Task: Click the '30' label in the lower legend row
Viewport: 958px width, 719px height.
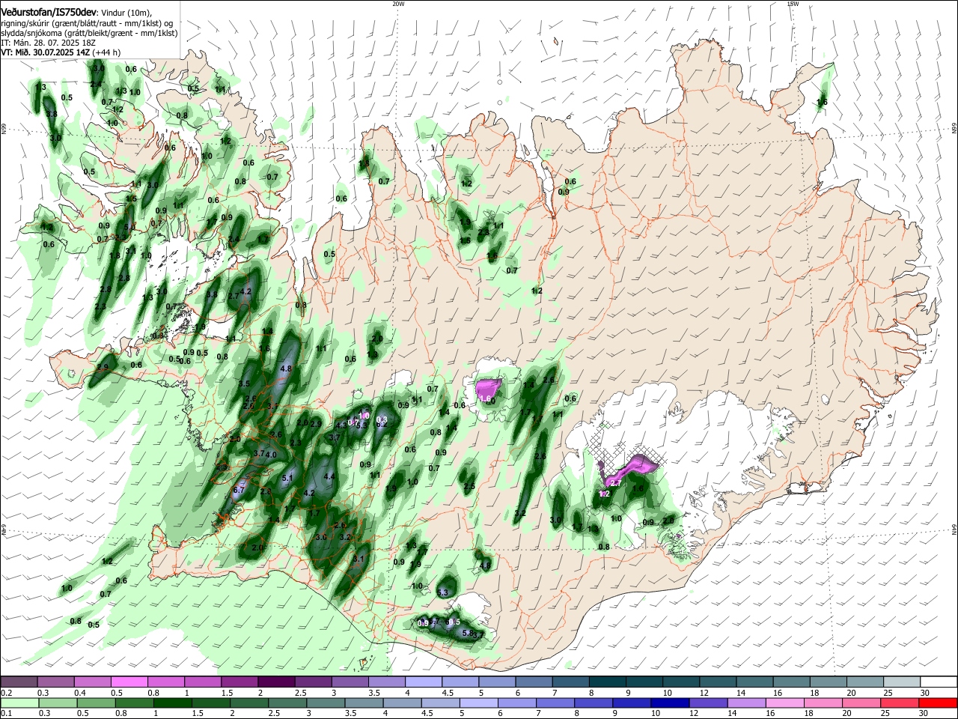Action: [924, 713]
